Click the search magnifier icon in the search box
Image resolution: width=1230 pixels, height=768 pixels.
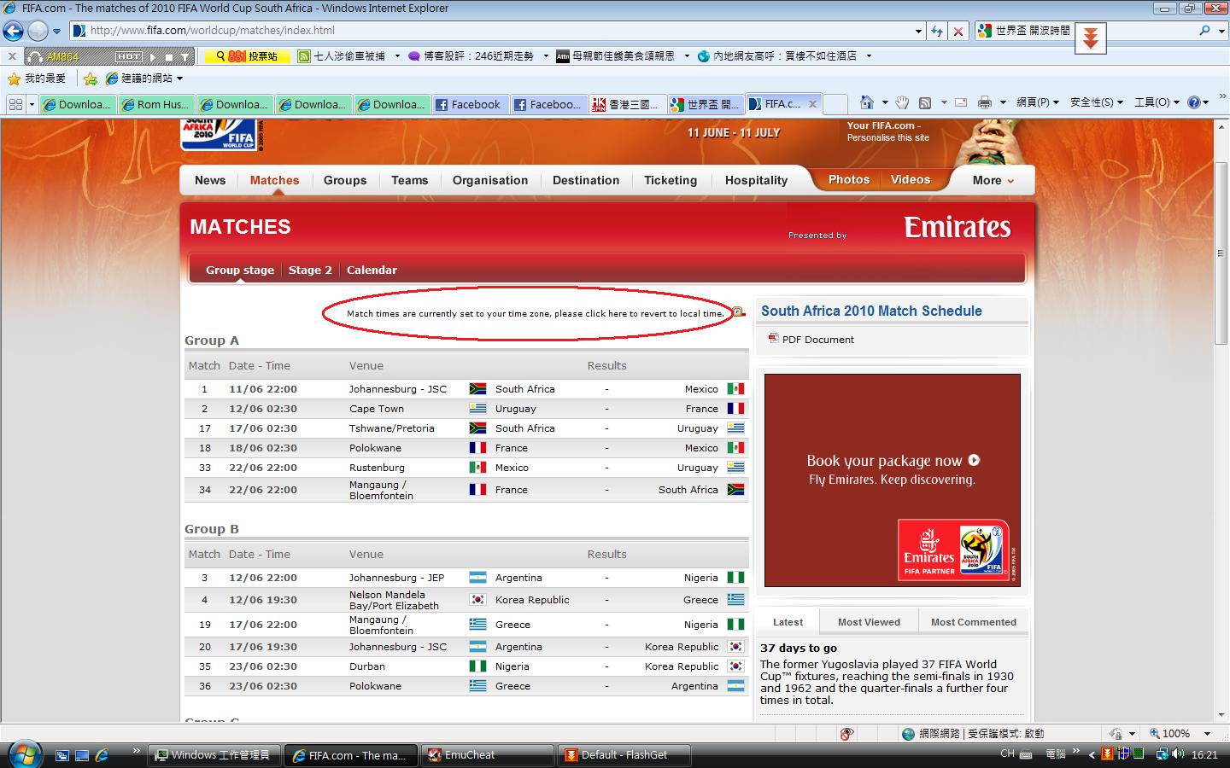(x=1205, y=30)
